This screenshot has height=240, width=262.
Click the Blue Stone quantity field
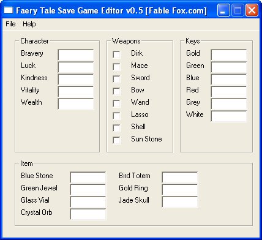88,177
